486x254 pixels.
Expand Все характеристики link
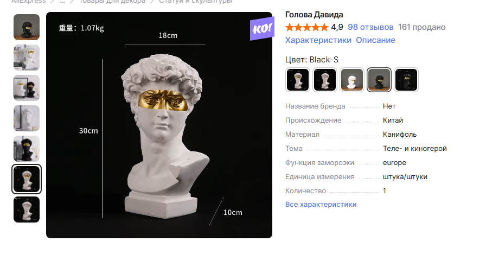(321, 205)
